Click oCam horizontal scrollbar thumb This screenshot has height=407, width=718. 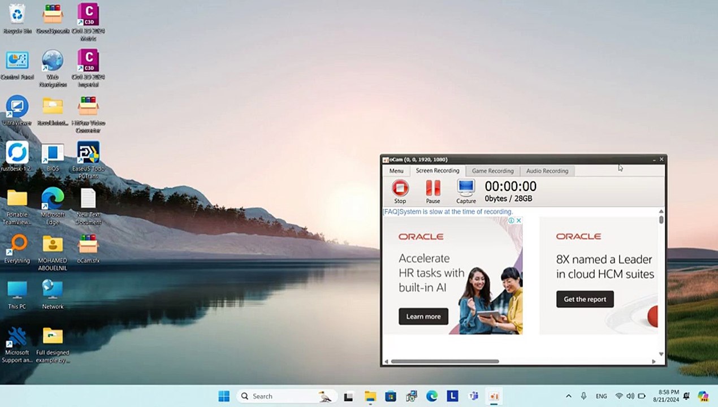[445, 362]
